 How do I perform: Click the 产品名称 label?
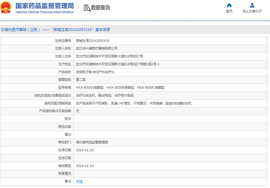coord(65,72)
